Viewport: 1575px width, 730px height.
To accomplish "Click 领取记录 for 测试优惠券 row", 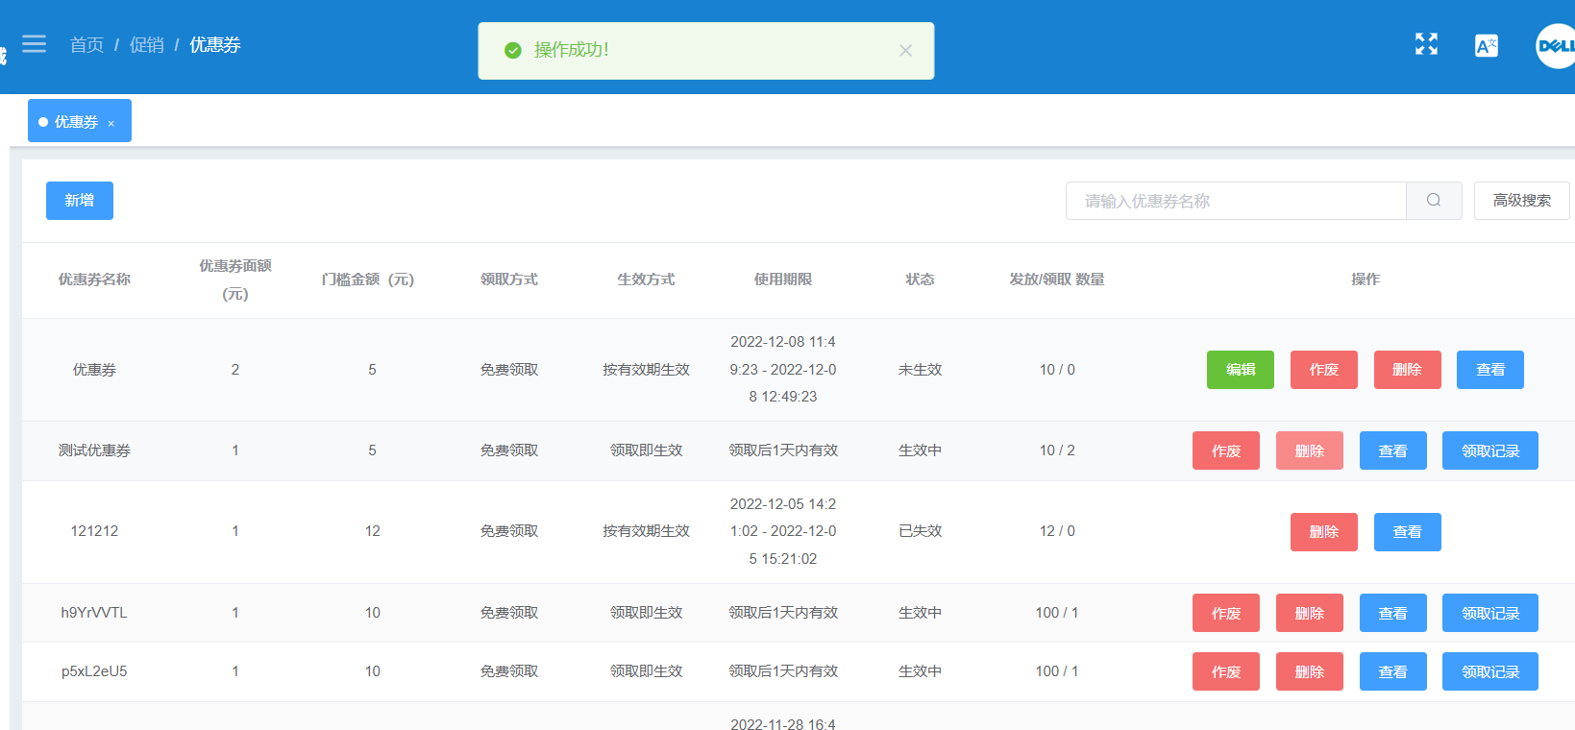I will (x=1490, y=450).
